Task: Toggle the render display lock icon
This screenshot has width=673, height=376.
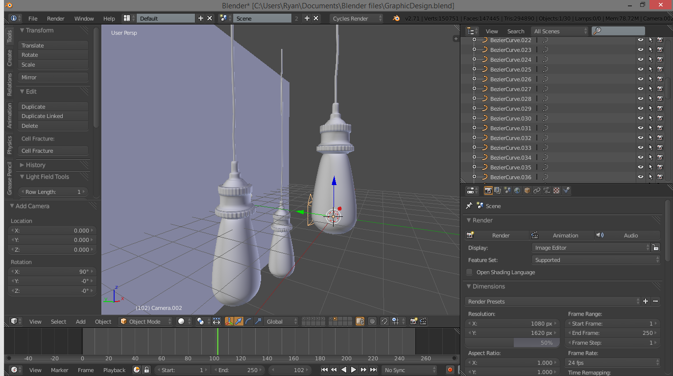Action: pyautogui.click(x=656, y=248)
